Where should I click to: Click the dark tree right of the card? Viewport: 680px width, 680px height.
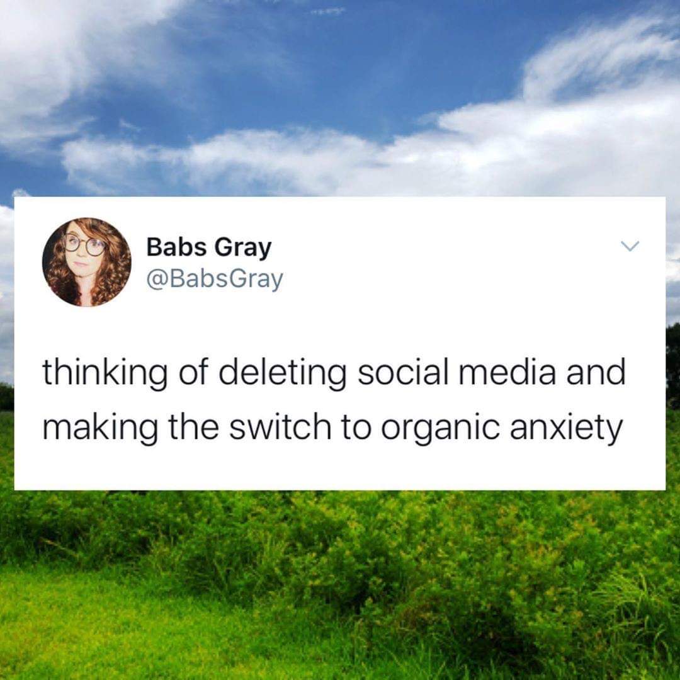point(672,365)
